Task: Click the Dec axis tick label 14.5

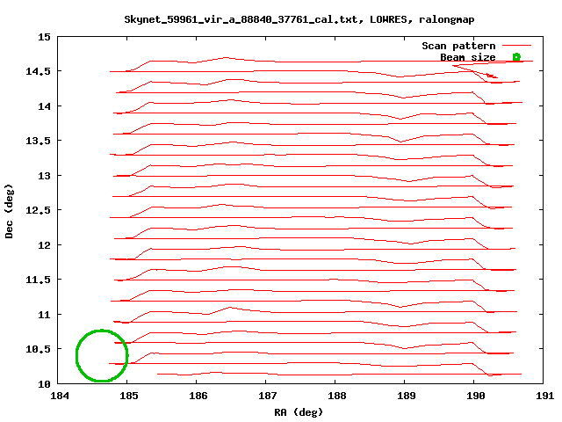Action: tap(38, 71)
